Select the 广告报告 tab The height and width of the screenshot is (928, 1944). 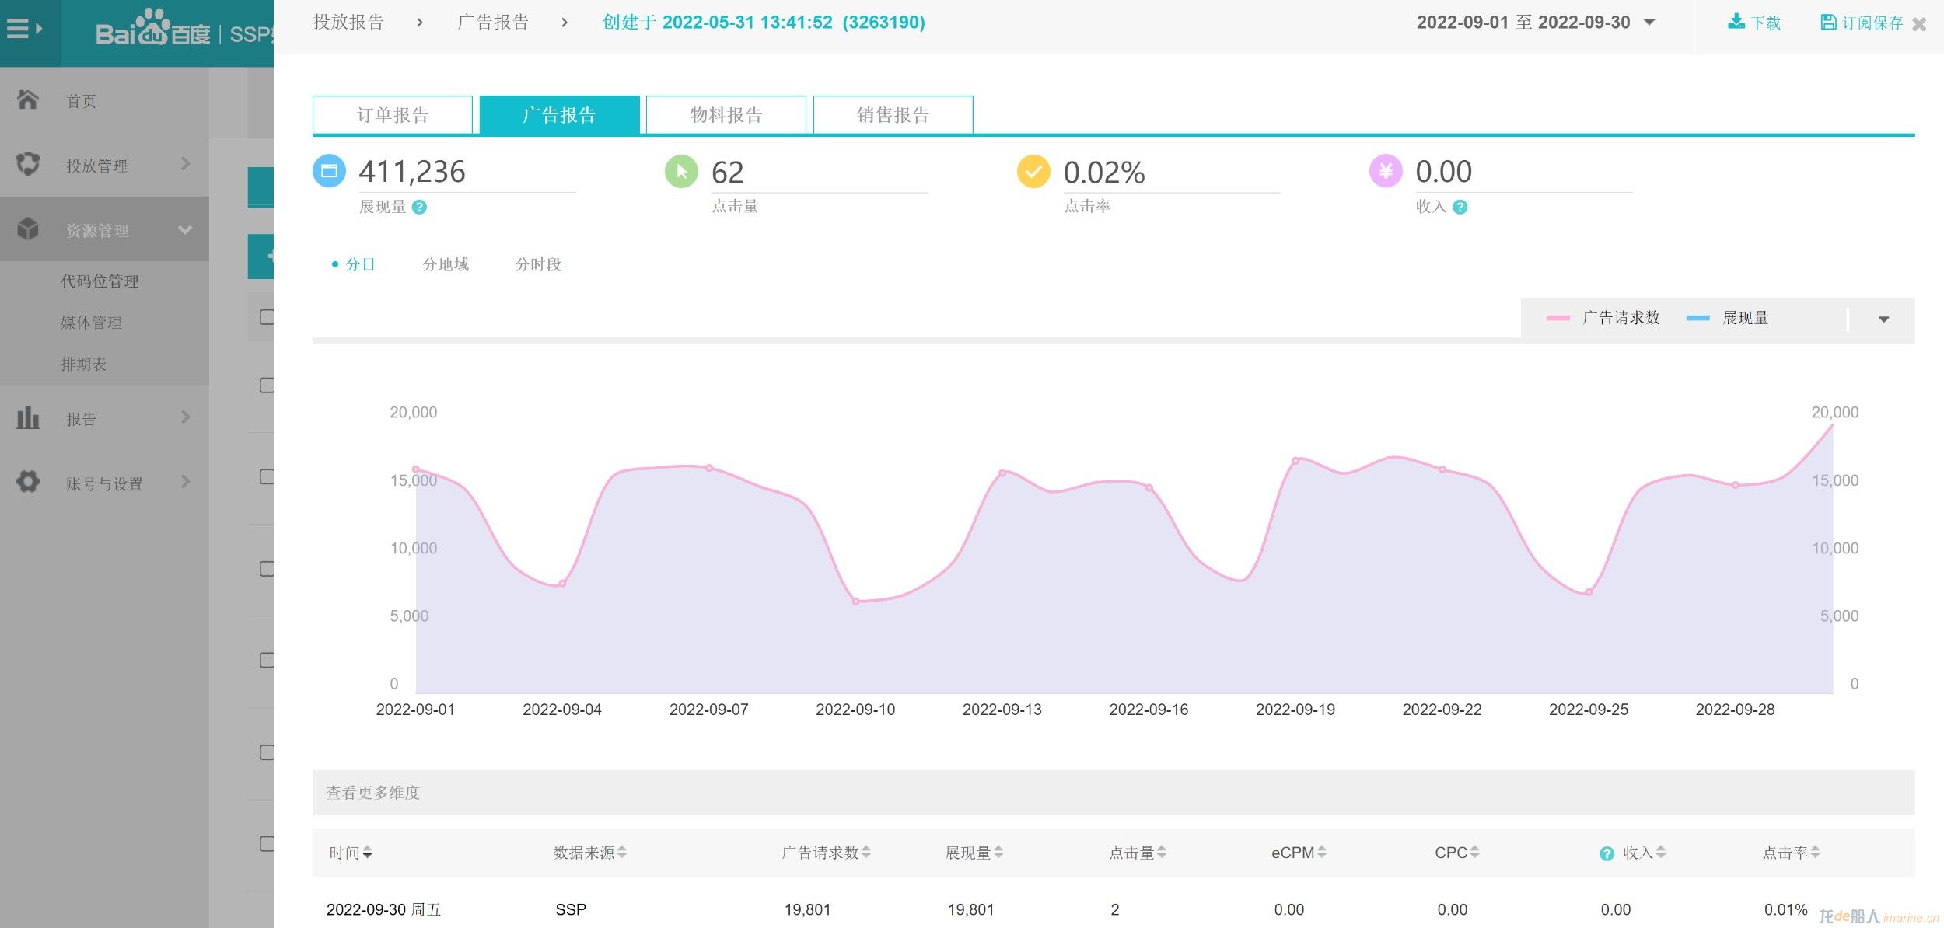click(560, 115)
